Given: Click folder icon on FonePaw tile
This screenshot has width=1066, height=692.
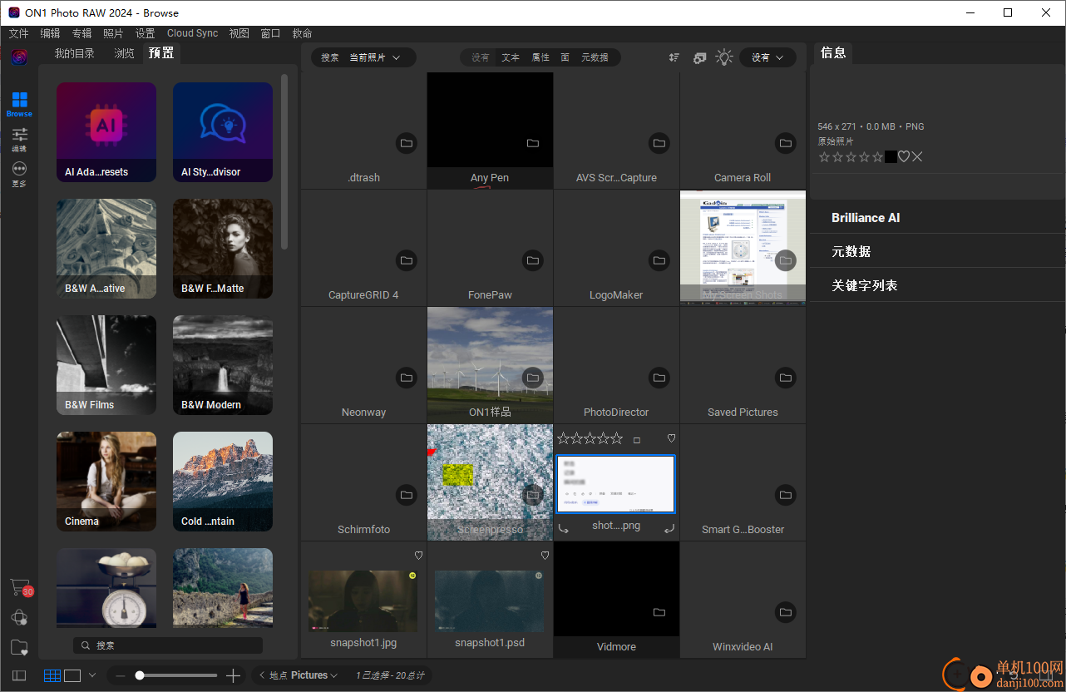Looking at the screenshot, I should (x=533, y=260).
